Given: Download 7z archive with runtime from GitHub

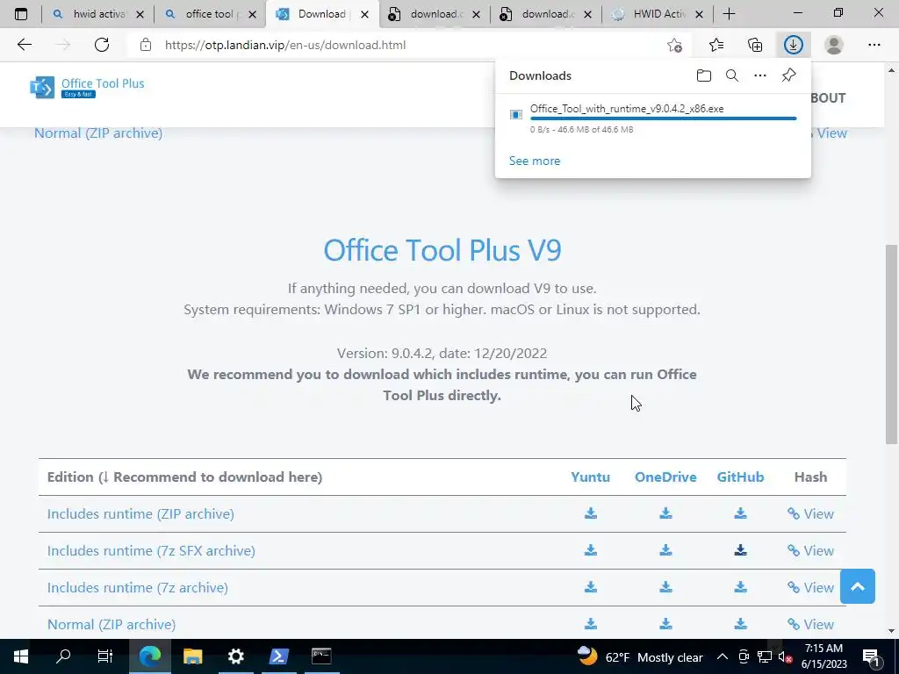Looking at the screenshot, I should 740,587.
